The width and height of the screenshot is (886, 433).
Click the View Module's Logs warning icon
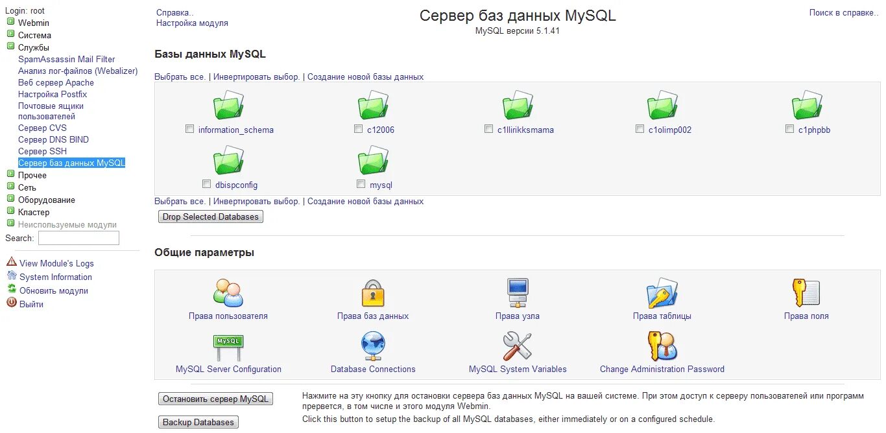12,262
